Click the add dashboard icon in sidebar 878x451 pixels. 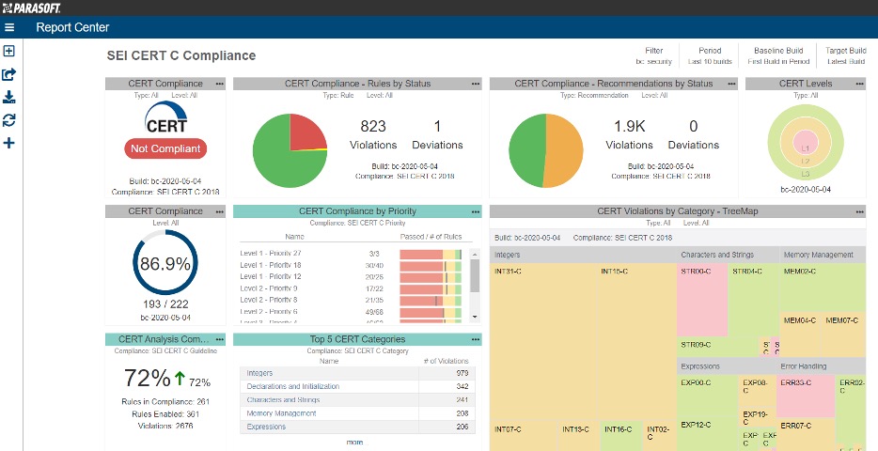click(9, 52)
